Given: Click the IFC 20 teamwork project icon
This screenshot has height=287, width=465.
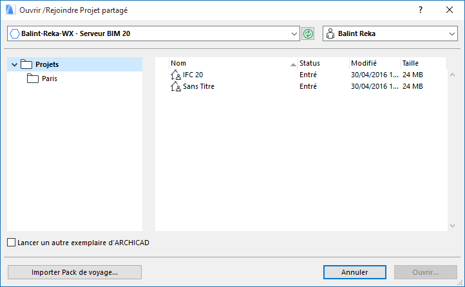Looking at the screenshot, I should coord(176,75).
